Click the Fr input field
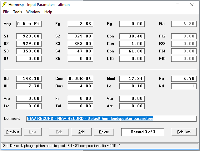Viewport: 200px width, 151px height. [81, 99]
